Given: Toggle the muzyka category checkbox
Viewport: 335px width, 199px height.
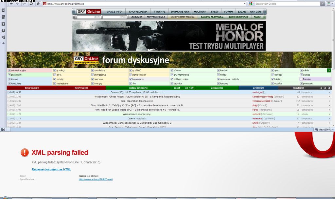Looking at the screenshot, I should click(x=273, y=84).
